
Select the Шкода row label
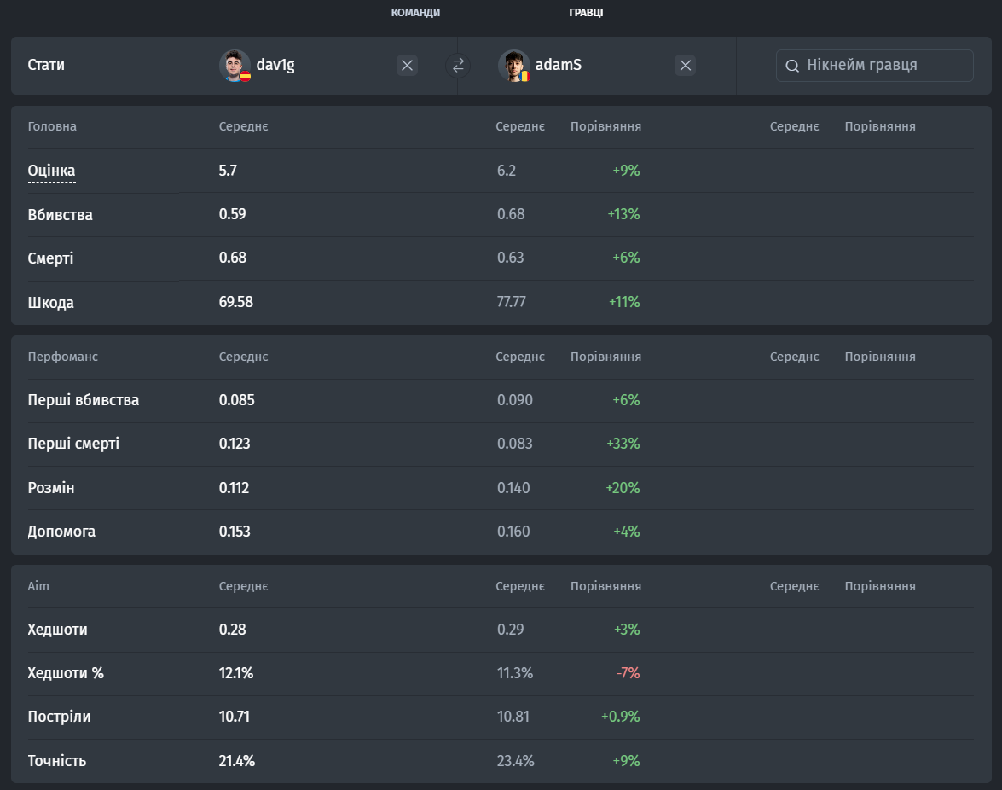tap(50, 302)
